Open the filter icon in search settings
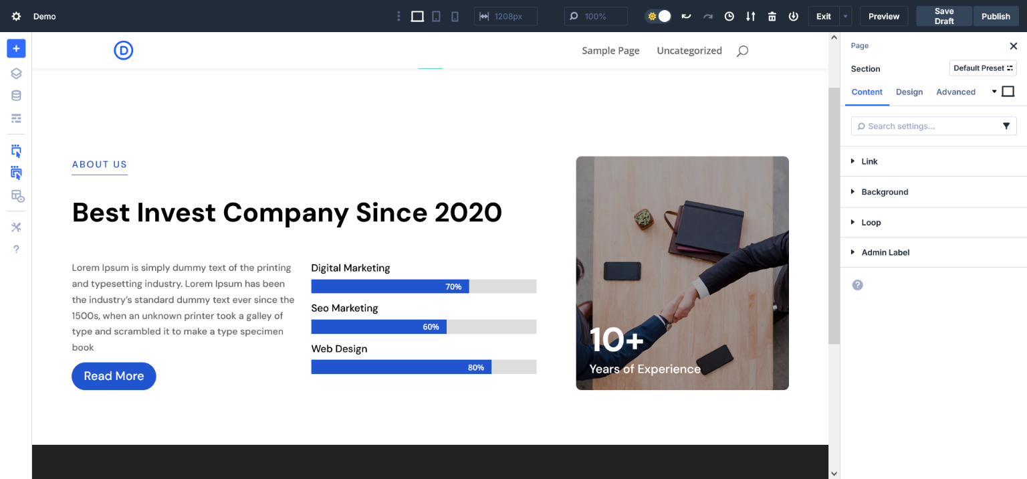 pos(1006,126)
